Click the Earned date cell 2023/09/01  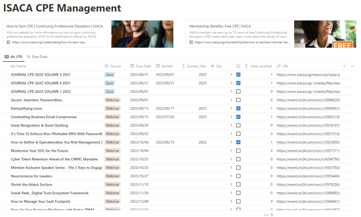[165, 74]
